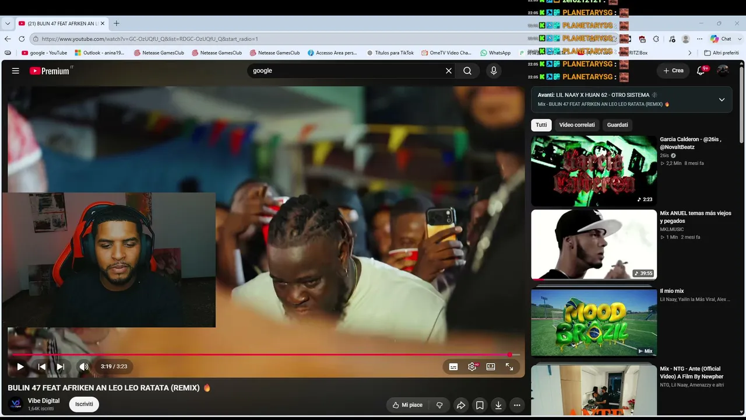This screenshot has width=746, height=420.
Task: Go back in browser history
Action: coord(8,39)
